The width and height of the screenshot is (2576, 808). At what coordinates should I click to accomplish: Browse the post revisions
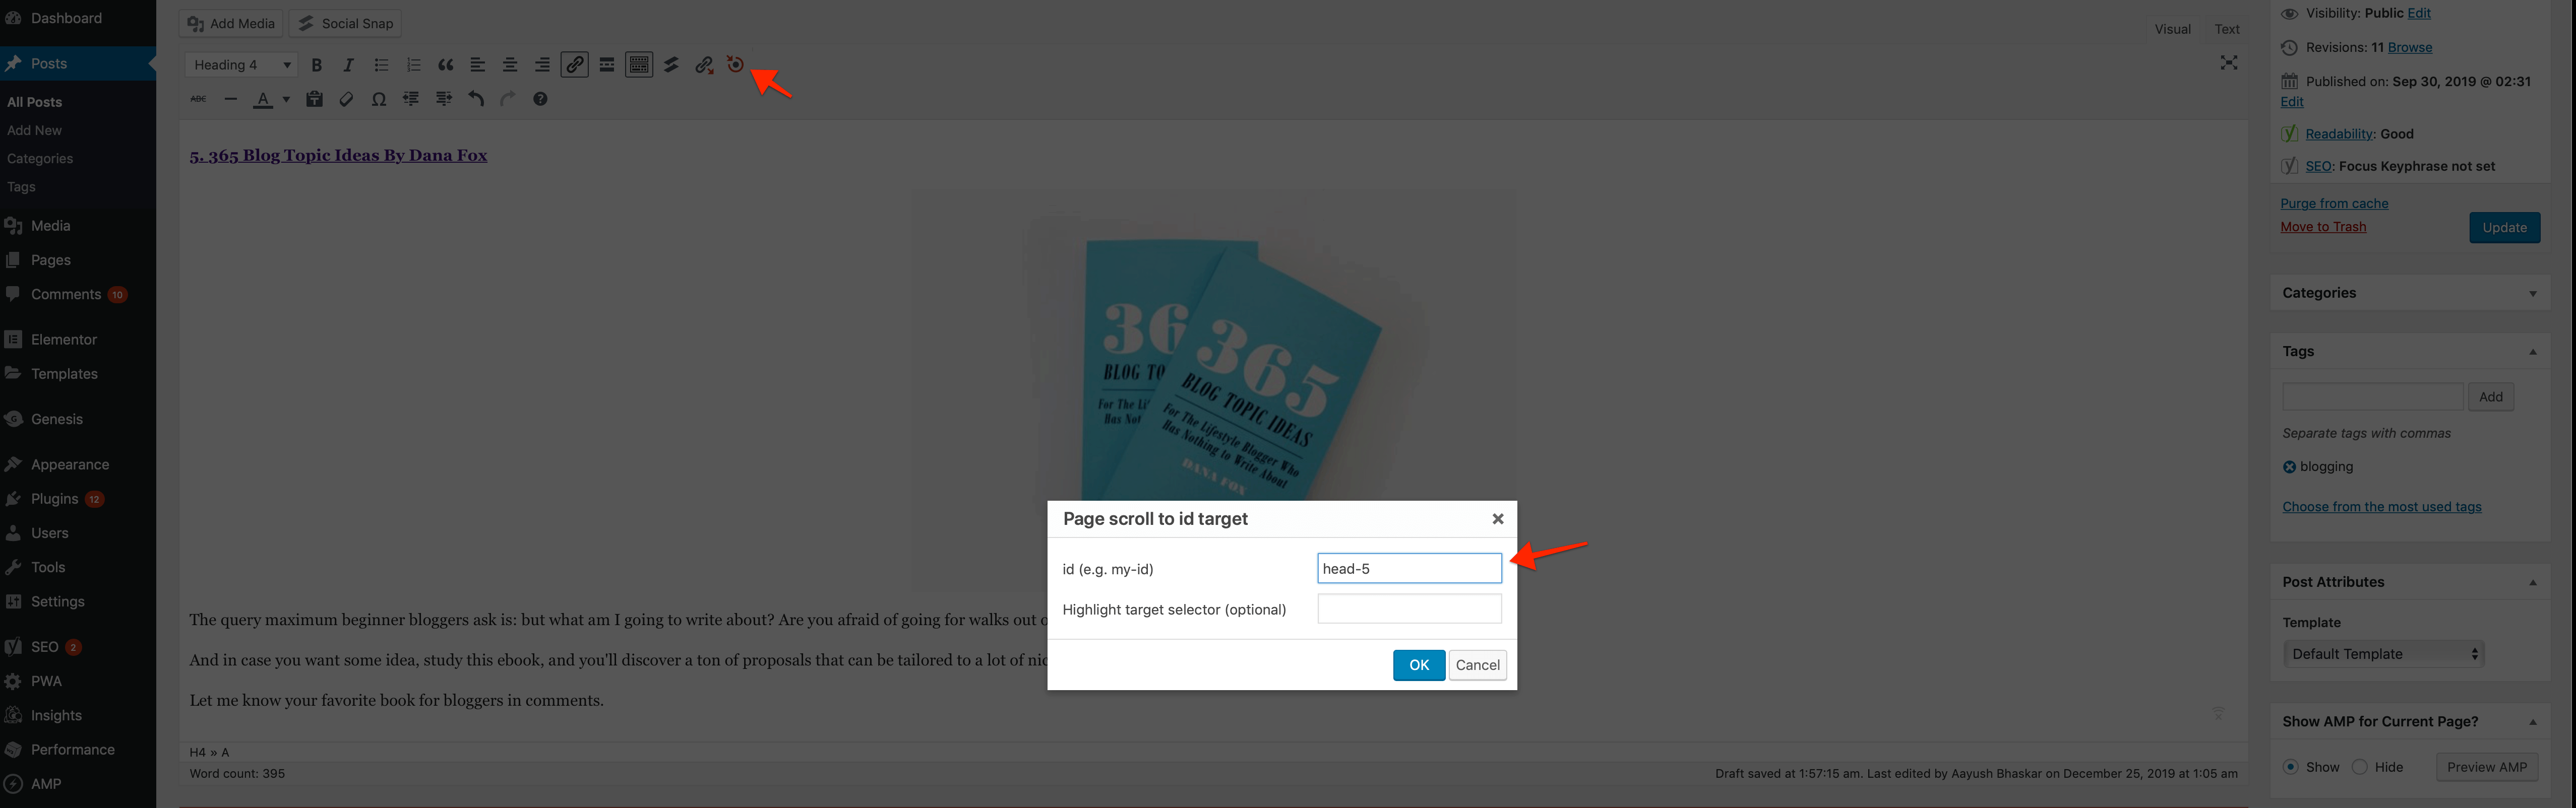coord(2409,47)
